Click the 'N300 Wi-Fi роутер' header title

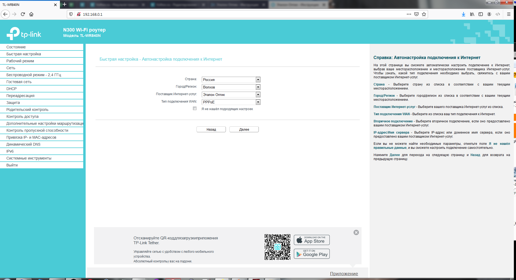tap(84, 30)
